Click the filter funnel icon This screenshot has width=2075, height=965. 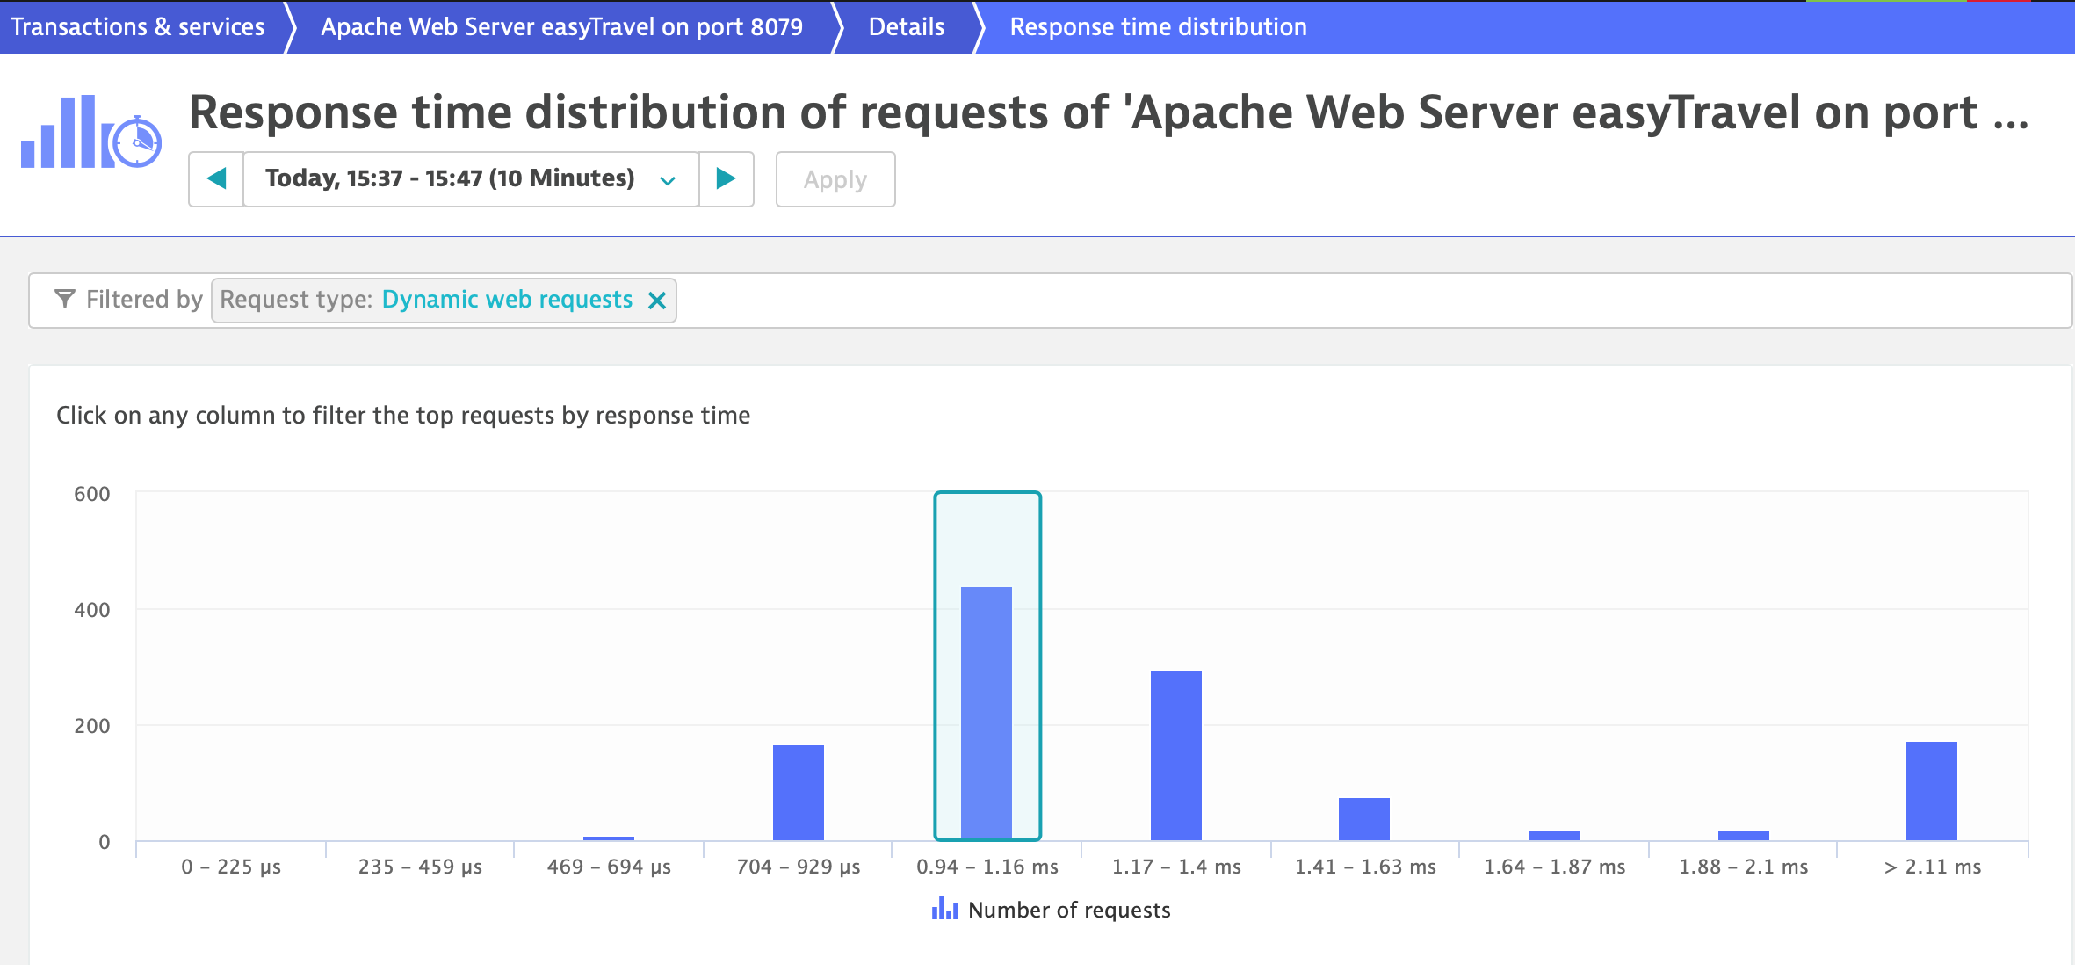pyautogui.click(x=64, y=300)
